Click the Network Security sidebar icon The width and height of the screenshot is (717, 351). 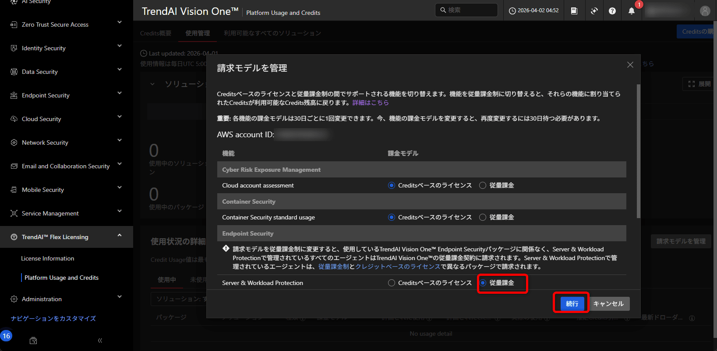[x=14, y=142]
